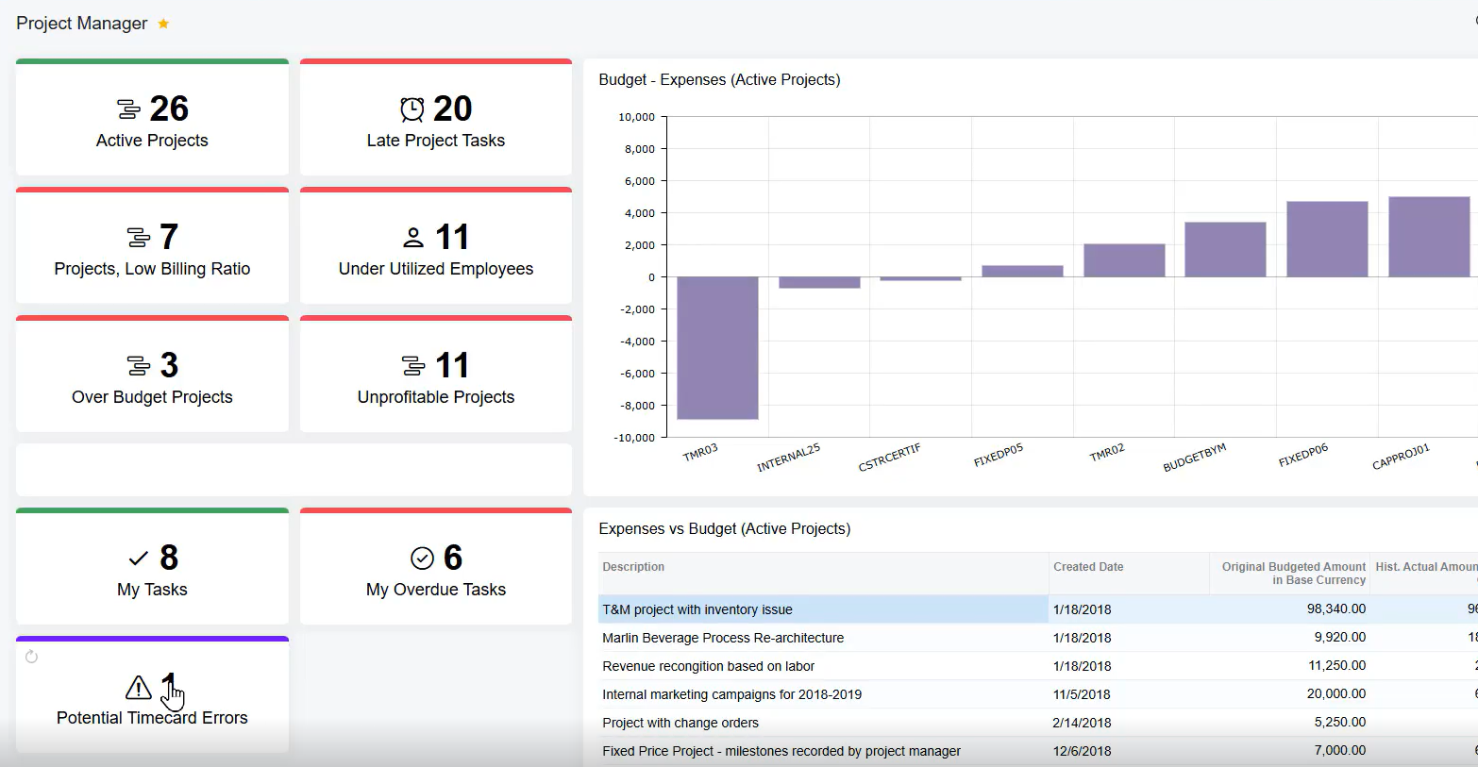
Task: Select Internal marketing campaigns for 2018-2019 row
Action: 1038,694
